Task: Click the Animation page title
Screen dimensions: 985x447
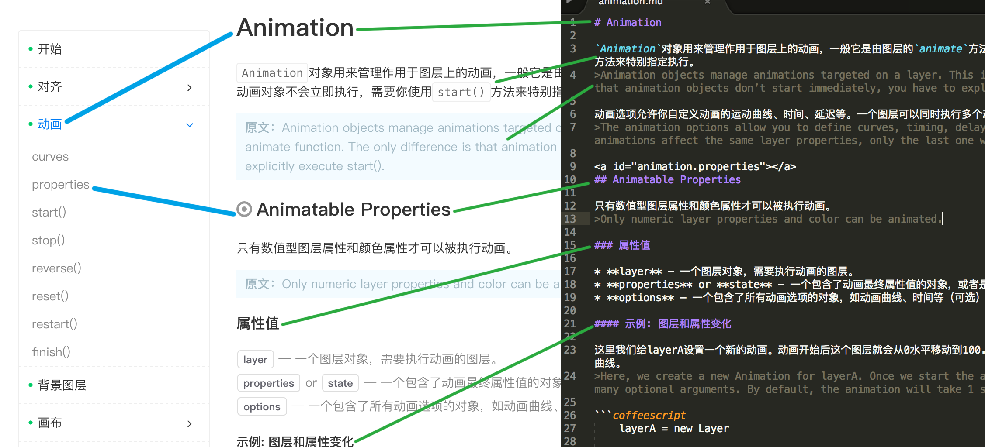Action: 295,28
